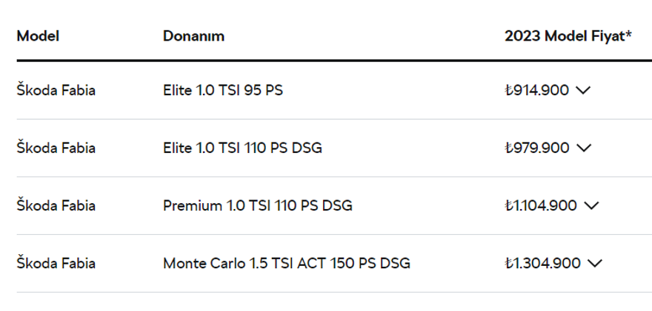Click Škoda Fabia in the Elite 95 PS row
The width and height of the screenshot is (652, 311).
click(56, 91)
